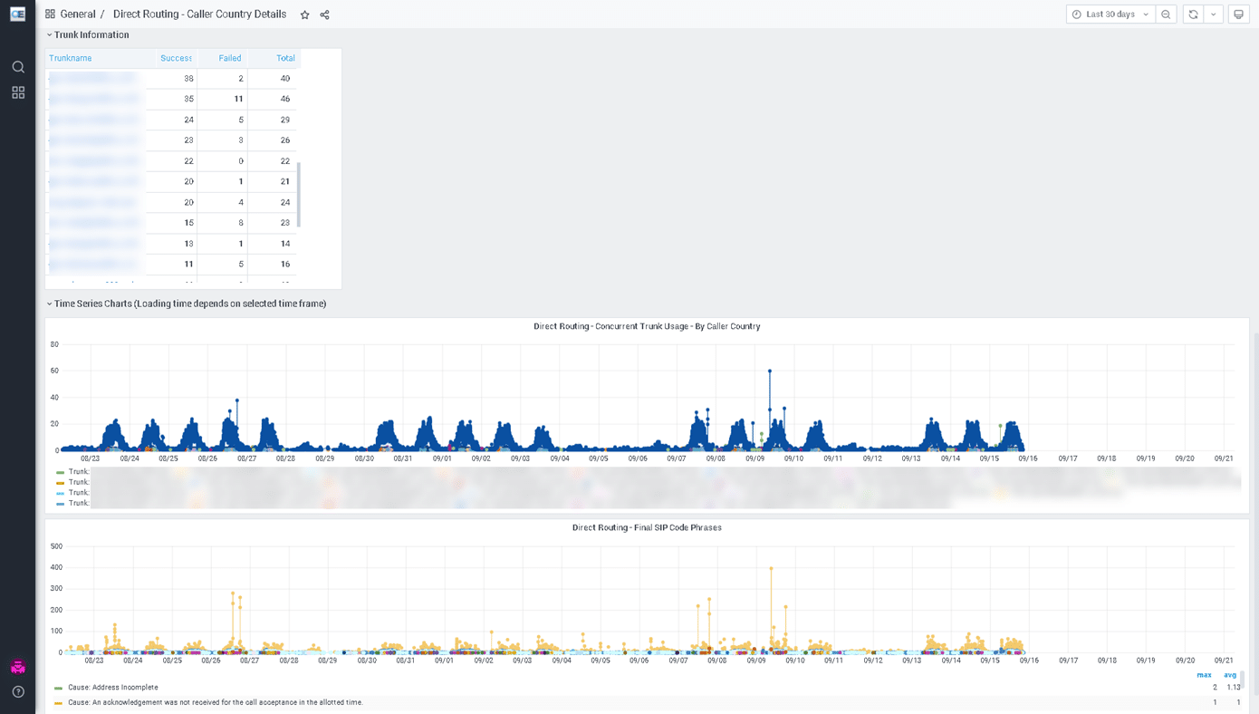Refresh the dashboard
This screenshot has width=1259, height=714.
point(1193,14)
